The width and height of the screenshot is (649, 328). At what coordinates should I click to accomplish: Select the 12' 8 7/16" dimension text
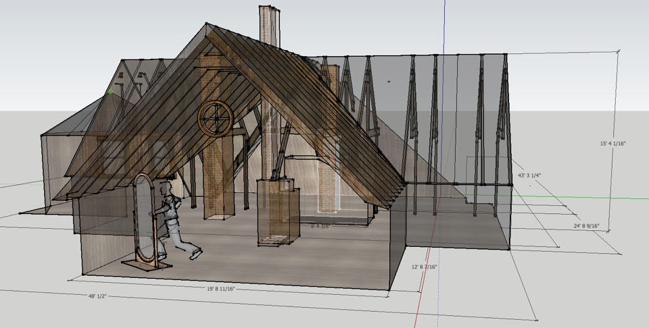pyautogui.click(x=424, y=267)
